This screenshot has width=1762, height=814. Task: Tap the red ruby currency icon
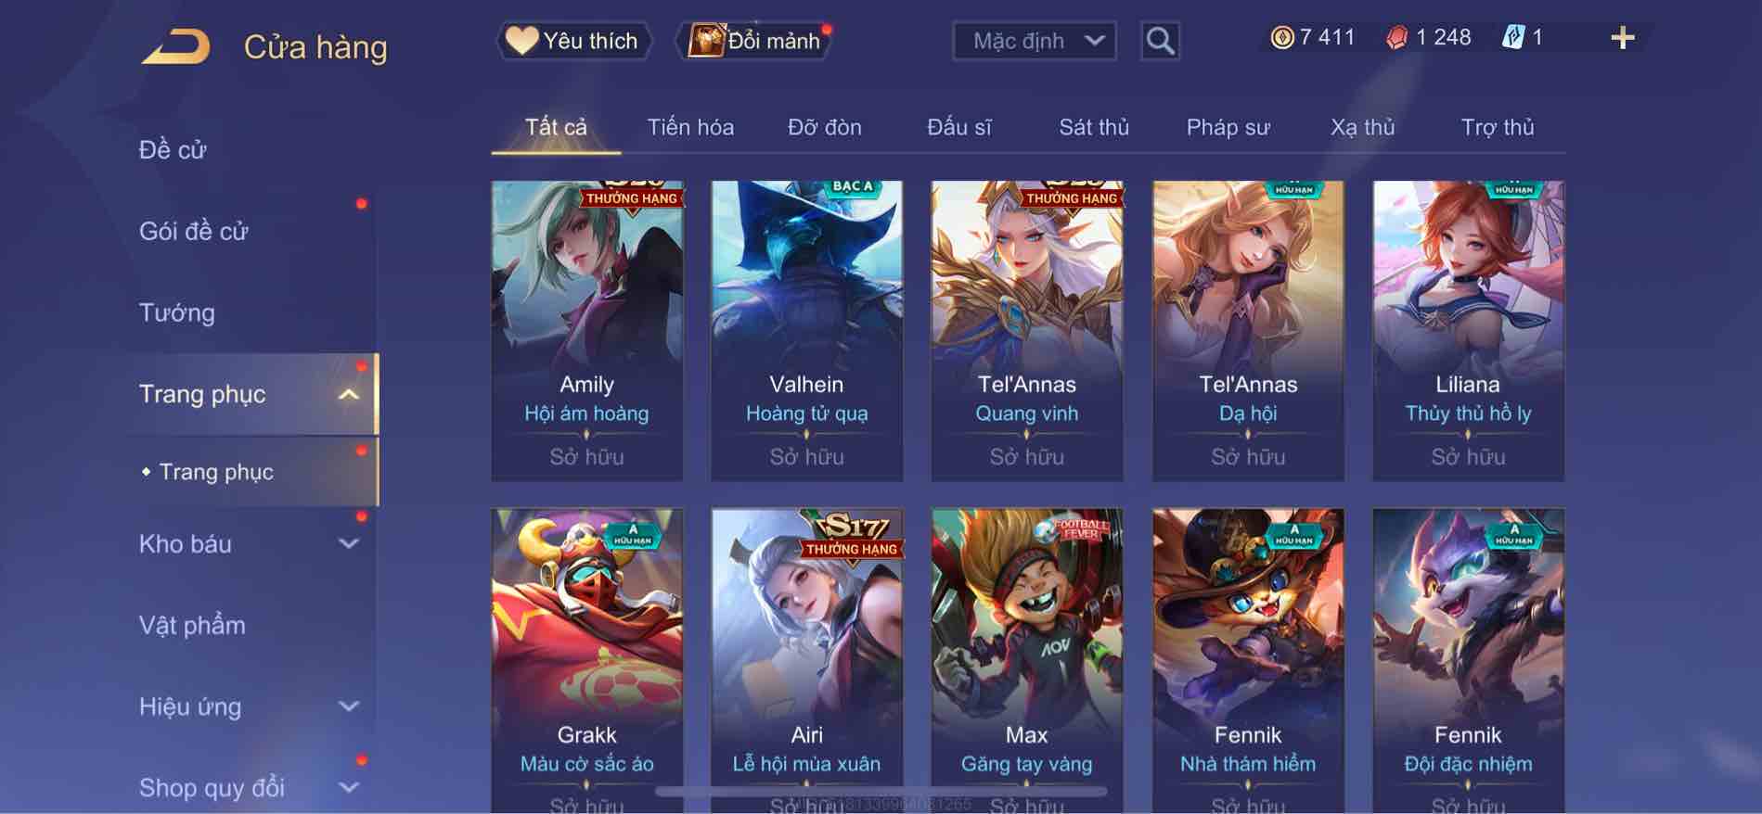point(1396,38)
